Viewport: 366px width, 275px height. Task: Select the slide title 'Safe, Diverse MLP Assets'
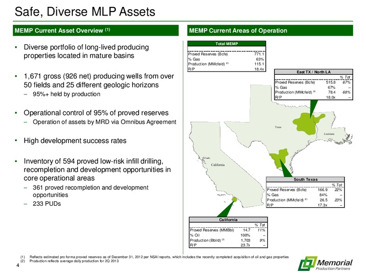[85, 12]
